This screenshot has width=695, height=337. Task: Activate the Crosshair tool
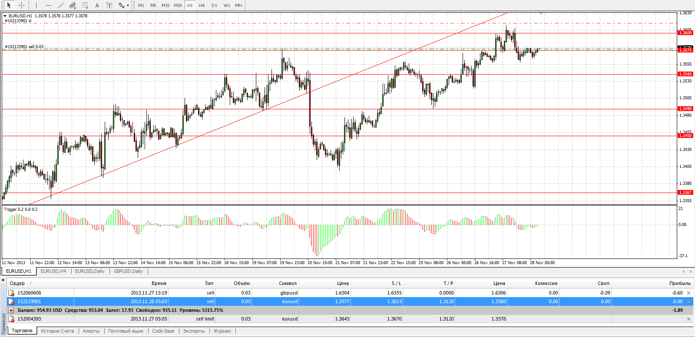point(21,5)
